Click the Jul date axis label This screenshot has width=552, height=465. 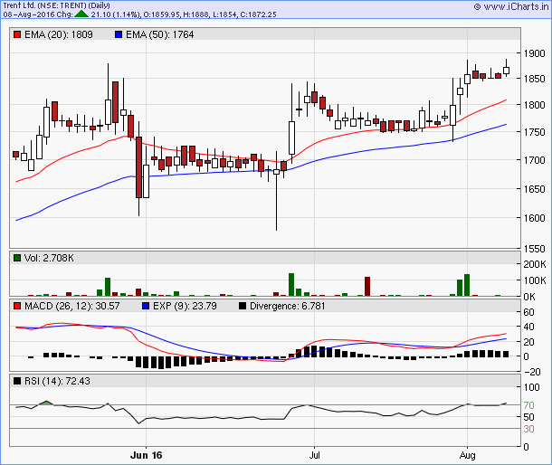tap(314, 455)
